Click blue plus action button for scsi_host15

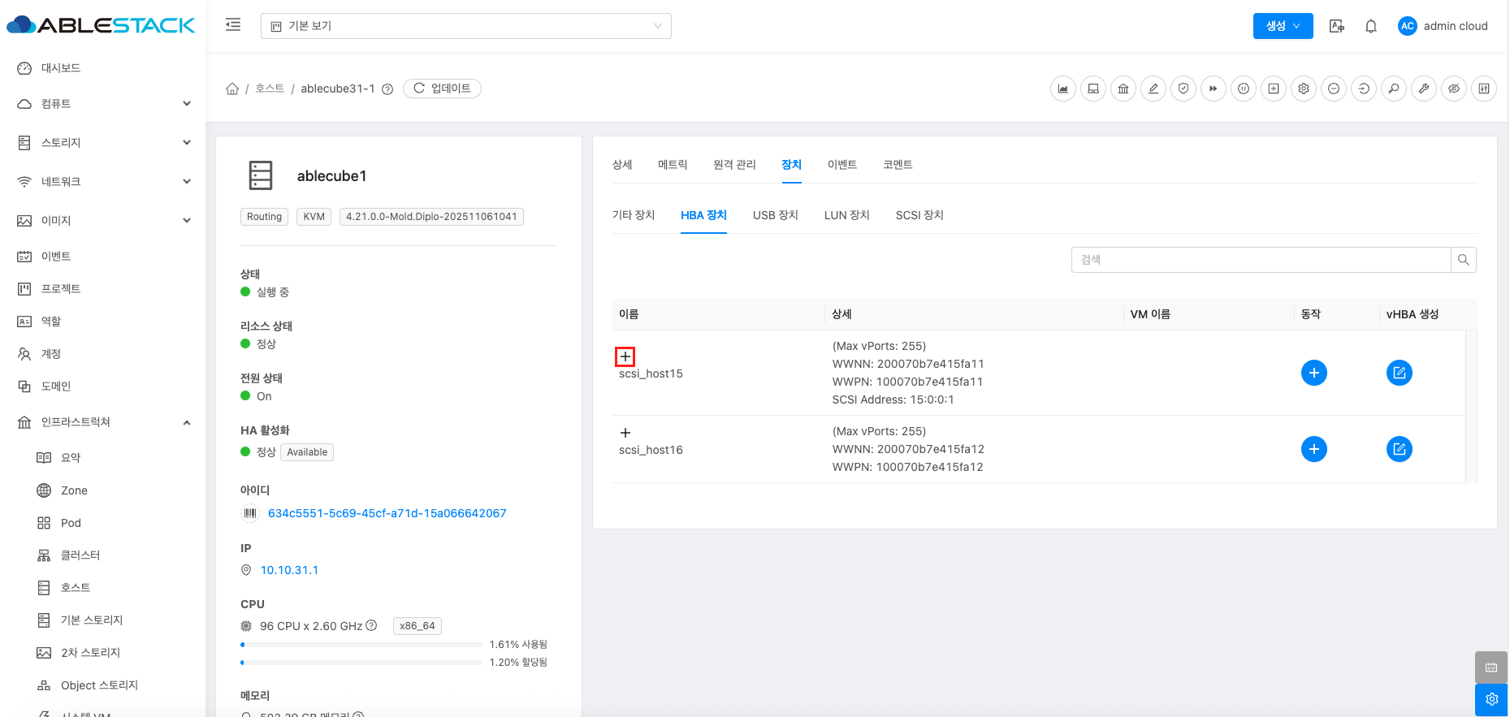coord(1313,373)
